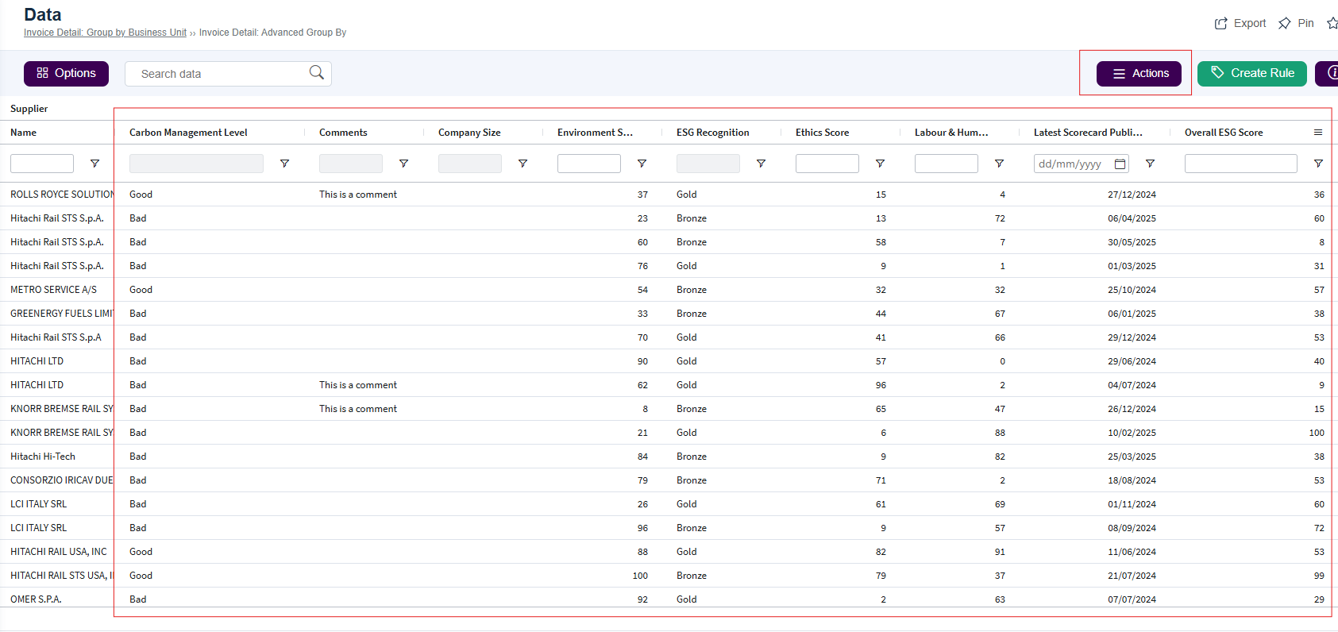Sort by Company Size column header

469,133
